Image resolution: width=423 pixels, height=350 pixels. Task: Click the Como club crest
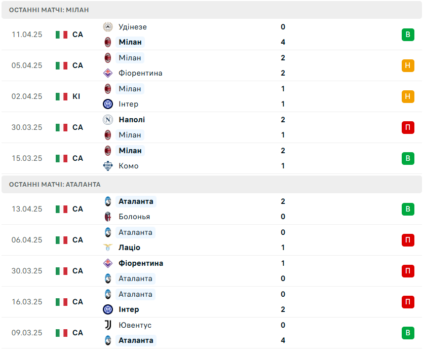tap(107, 166)
